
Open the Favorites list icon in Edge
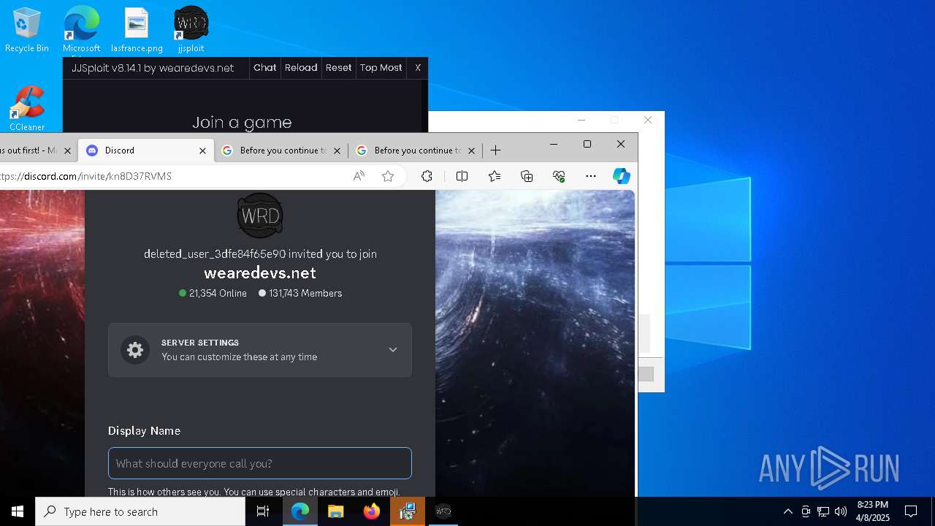point(495,176)
